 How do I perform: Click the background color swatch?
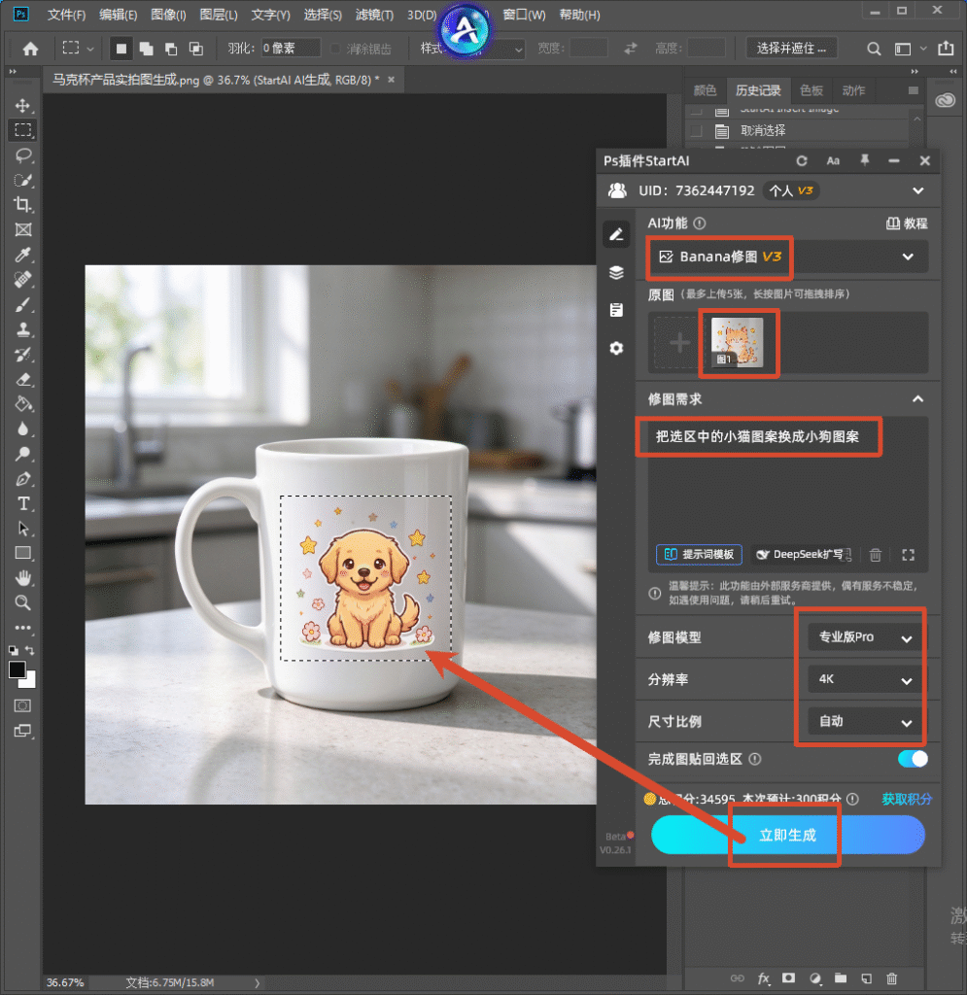pyautogui.click(x=29, y=681)
